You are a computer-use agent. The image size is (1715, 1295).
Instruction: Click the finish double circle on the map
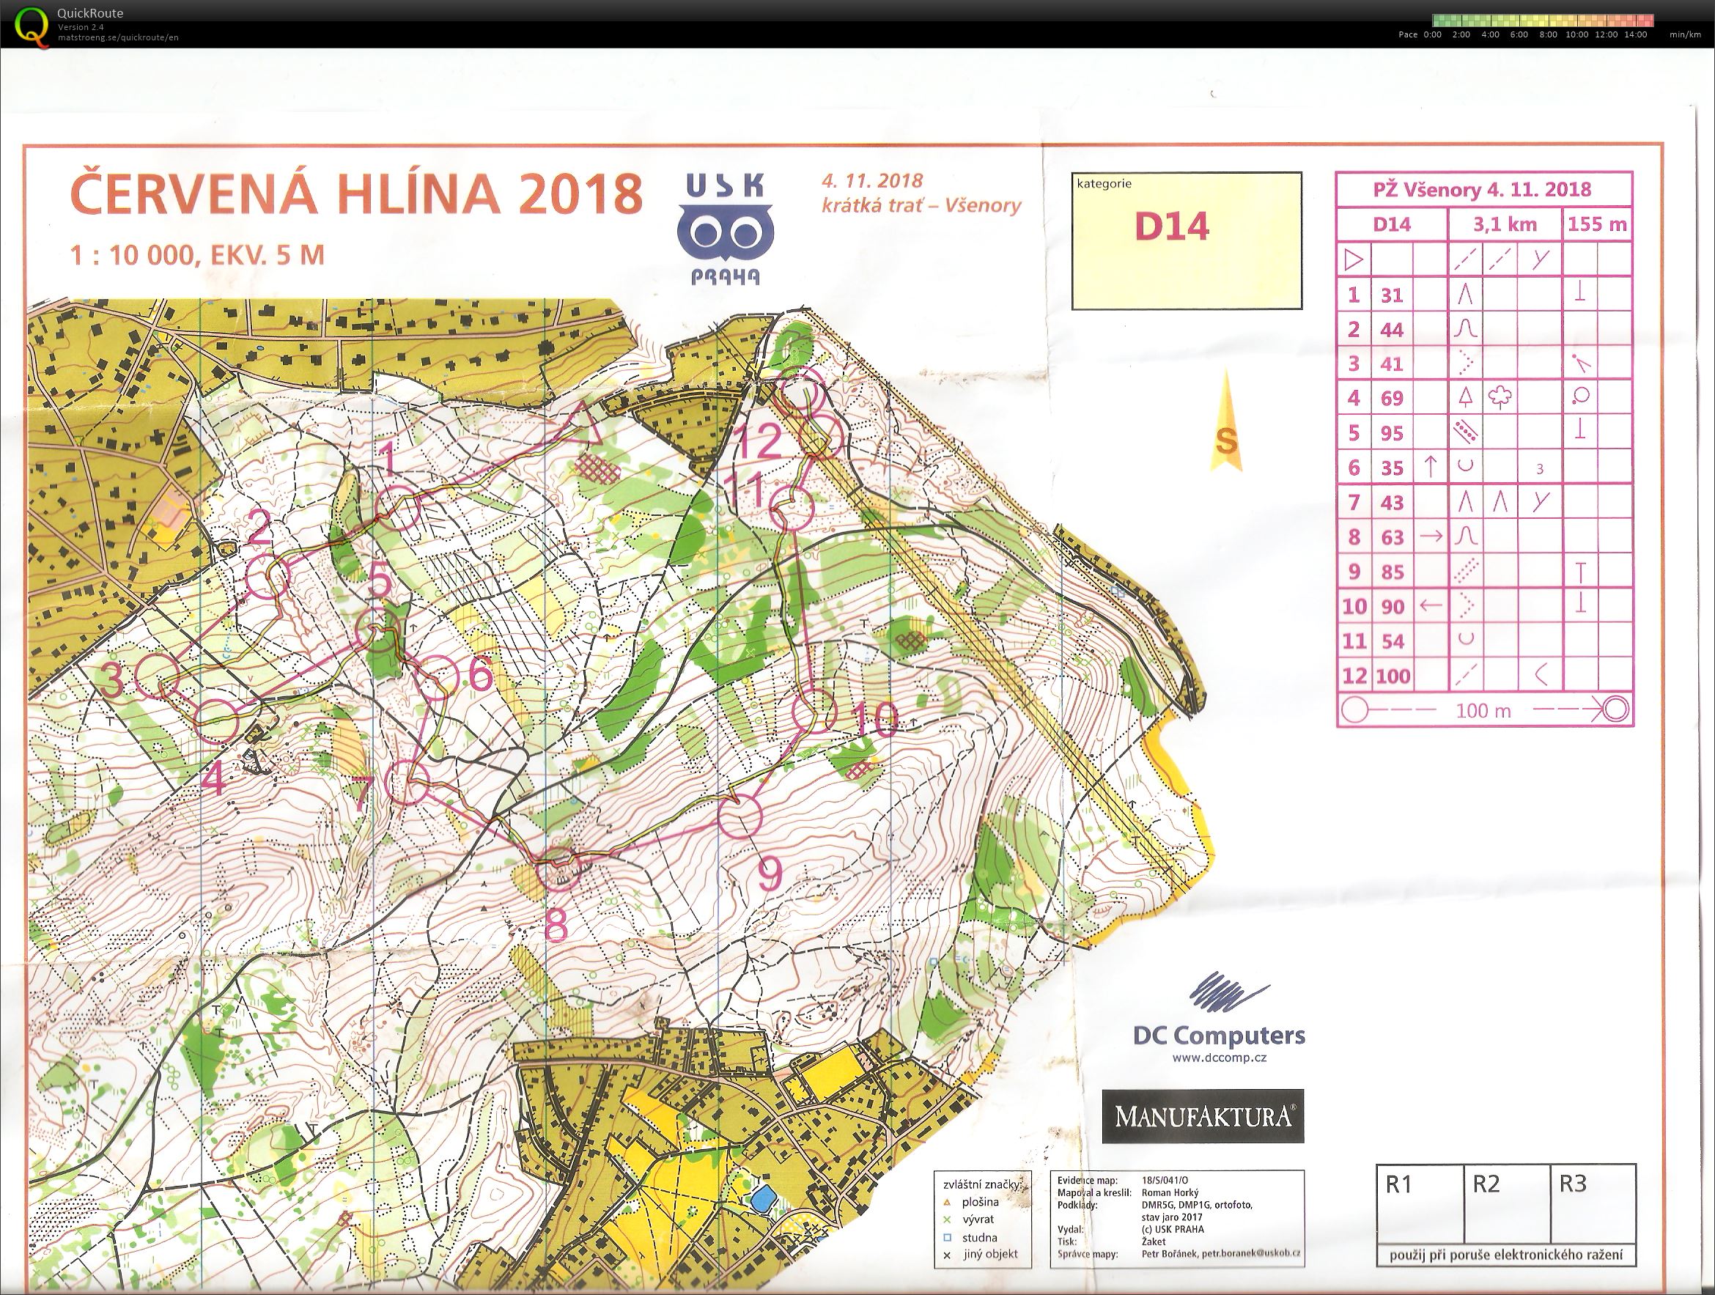pos(800,392)
